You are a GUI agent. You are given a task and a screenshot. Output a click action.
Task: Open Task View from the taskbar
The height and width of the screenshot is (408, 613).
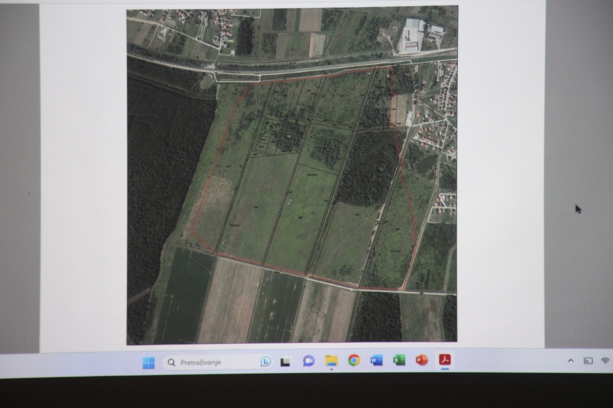(285, 362)
